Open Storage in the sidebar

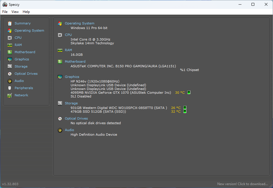click(21, 66)
